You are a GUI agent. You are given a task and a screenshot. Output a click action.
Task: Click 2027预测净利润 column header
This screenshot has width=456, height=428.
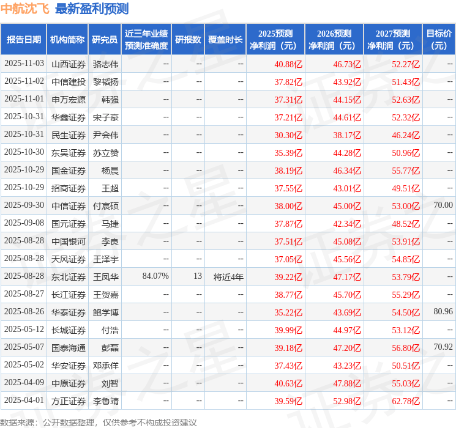[393, 40]
